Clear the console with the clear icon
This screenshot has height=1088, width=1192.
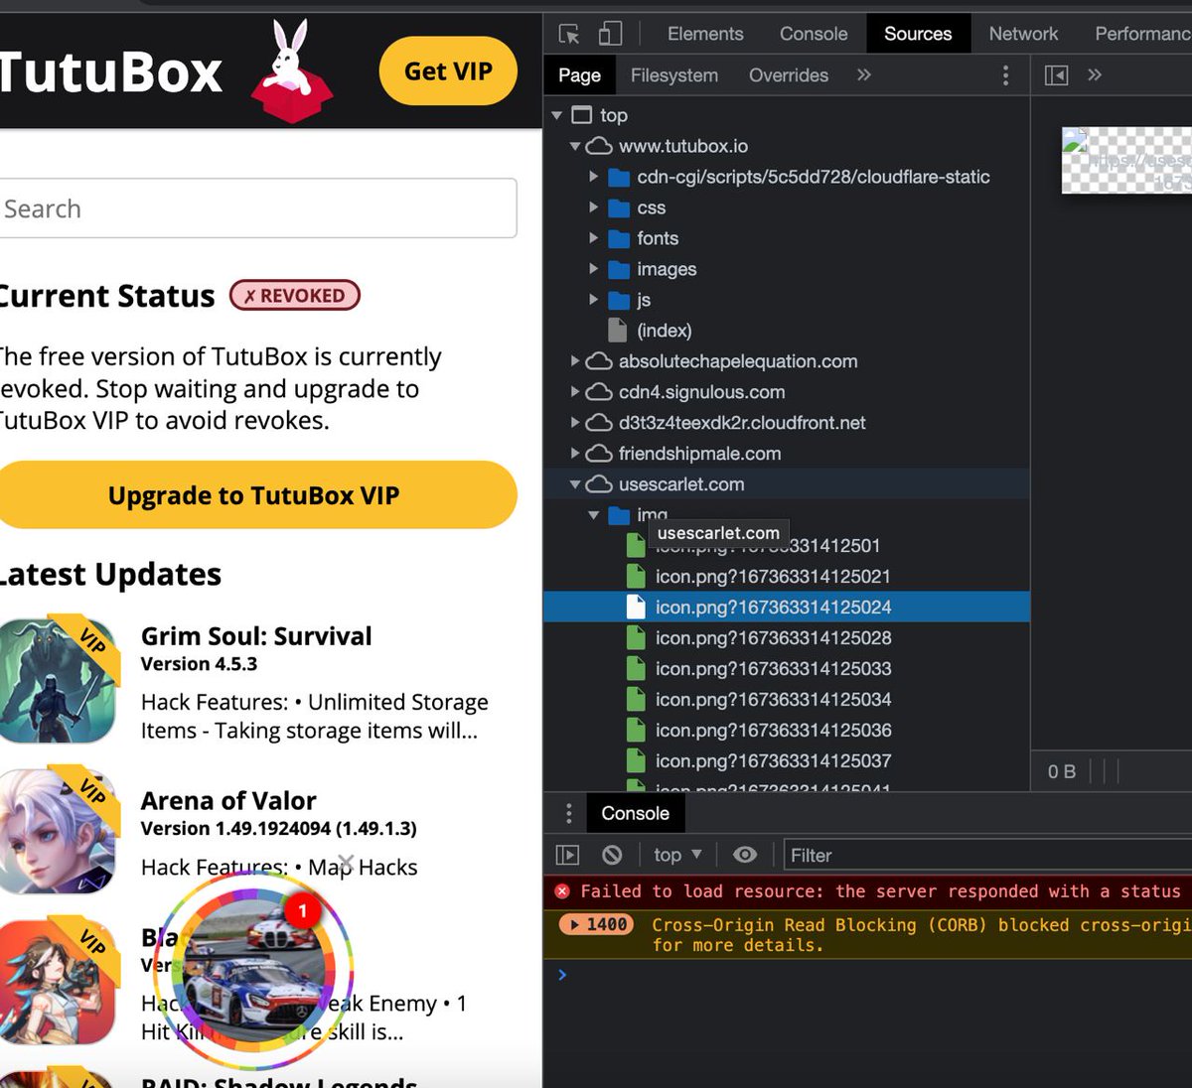click(612, 855)
